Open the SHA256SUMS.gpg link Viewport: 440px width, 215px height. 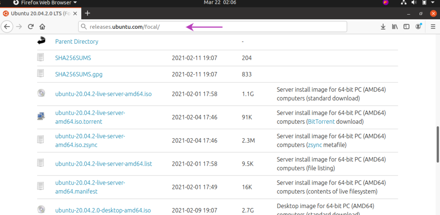pos(79,74)
